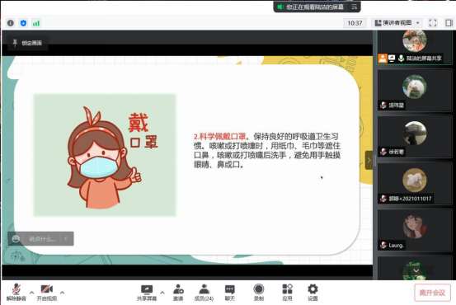This screenshot has width=456, height=305.
Task: Open the 聊天 chat icon
Action: pyautogui.click(x=230, y=292)
